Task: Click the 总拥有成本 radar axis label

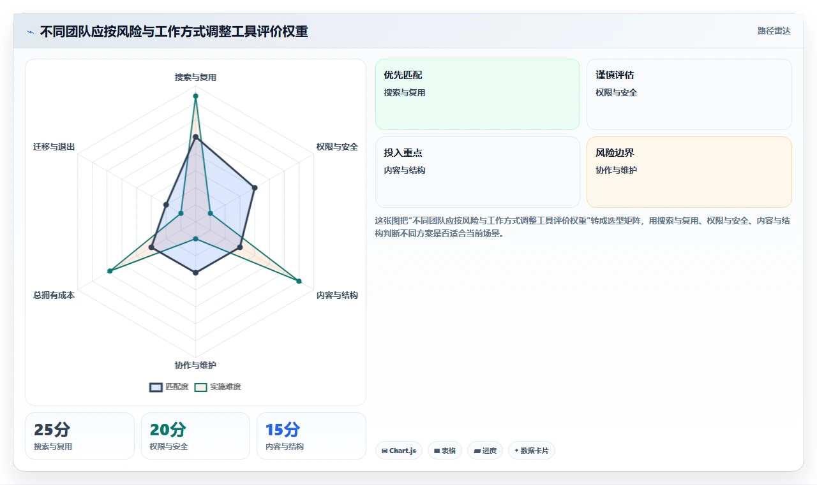Action: point(54,295)
